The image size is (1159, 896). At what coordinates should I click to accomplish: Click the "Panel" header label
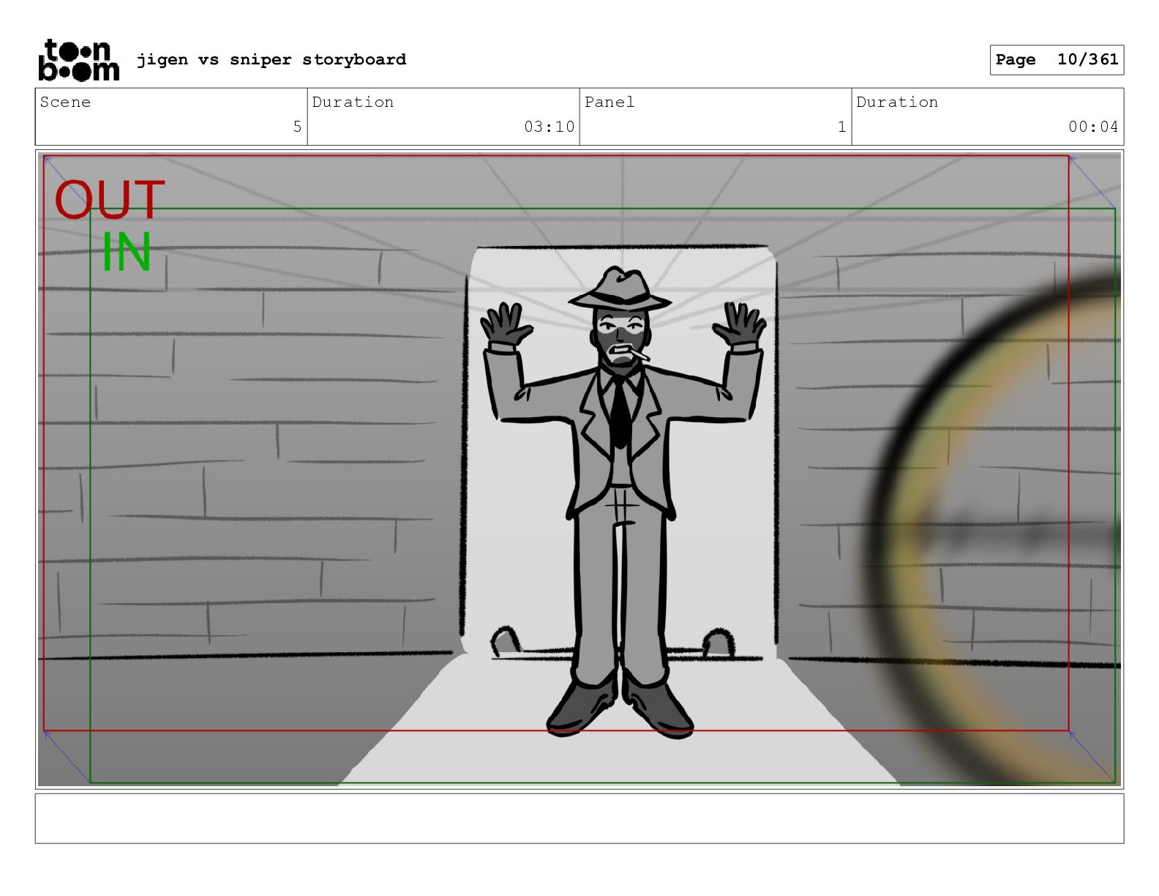(x=609, y=102)
